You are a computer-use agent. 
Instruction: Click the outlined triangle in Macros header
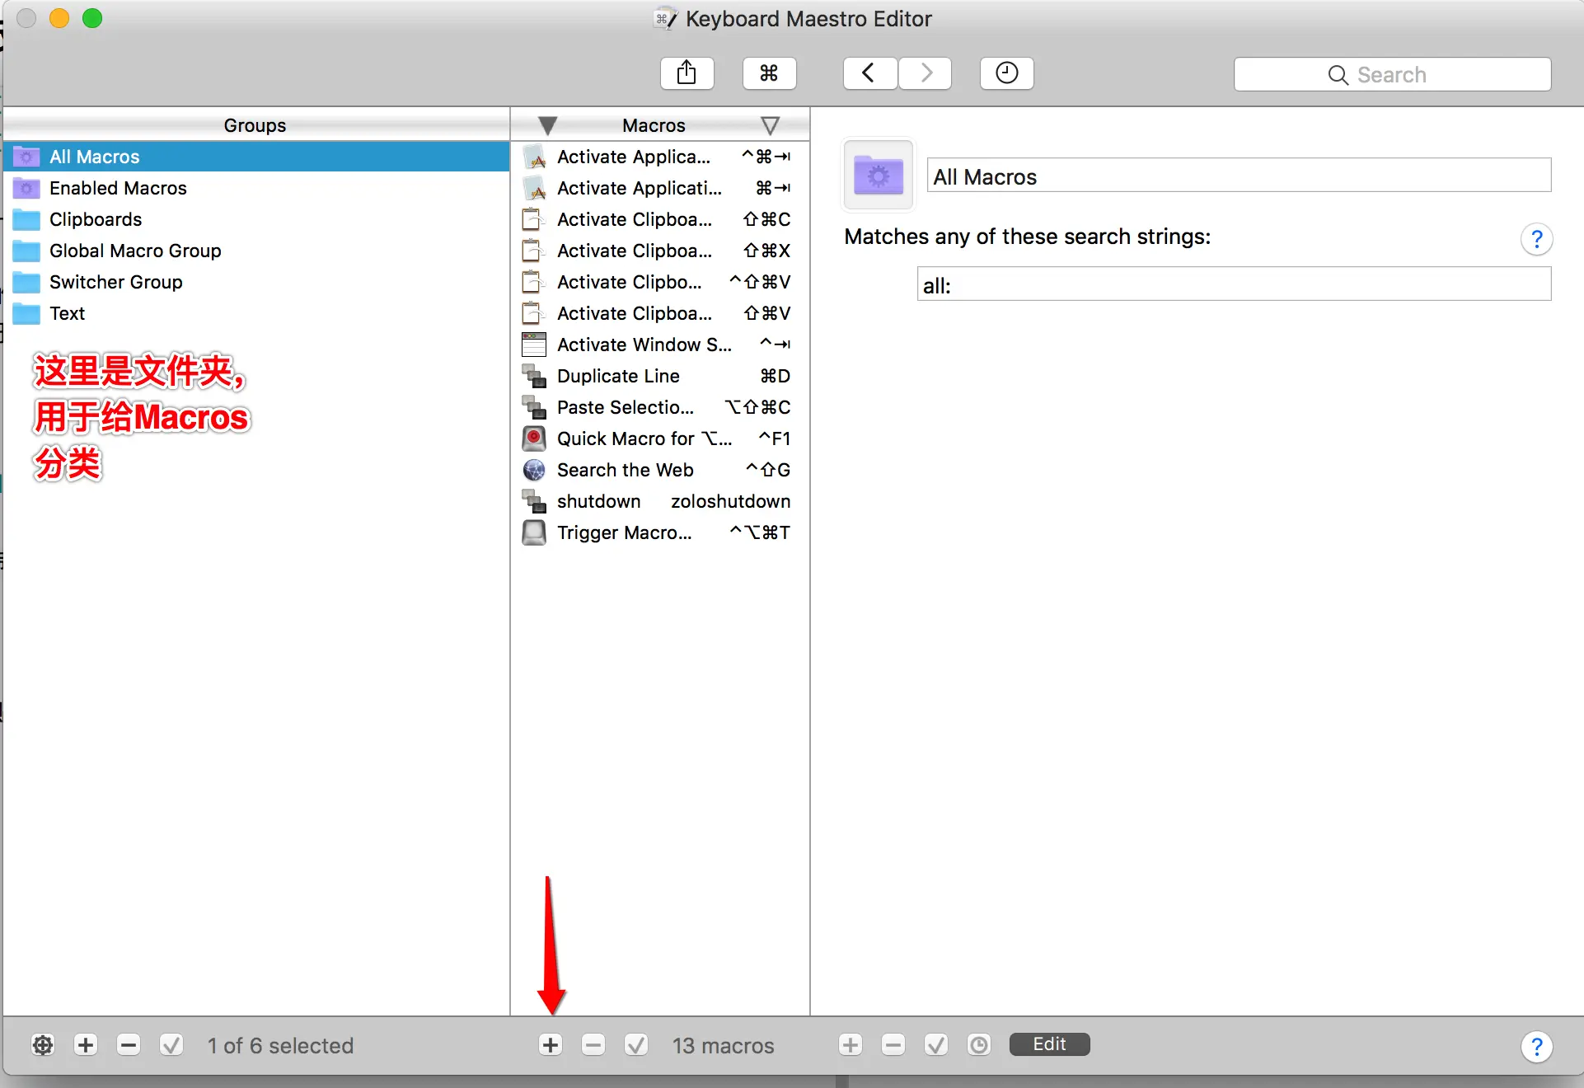770,125
